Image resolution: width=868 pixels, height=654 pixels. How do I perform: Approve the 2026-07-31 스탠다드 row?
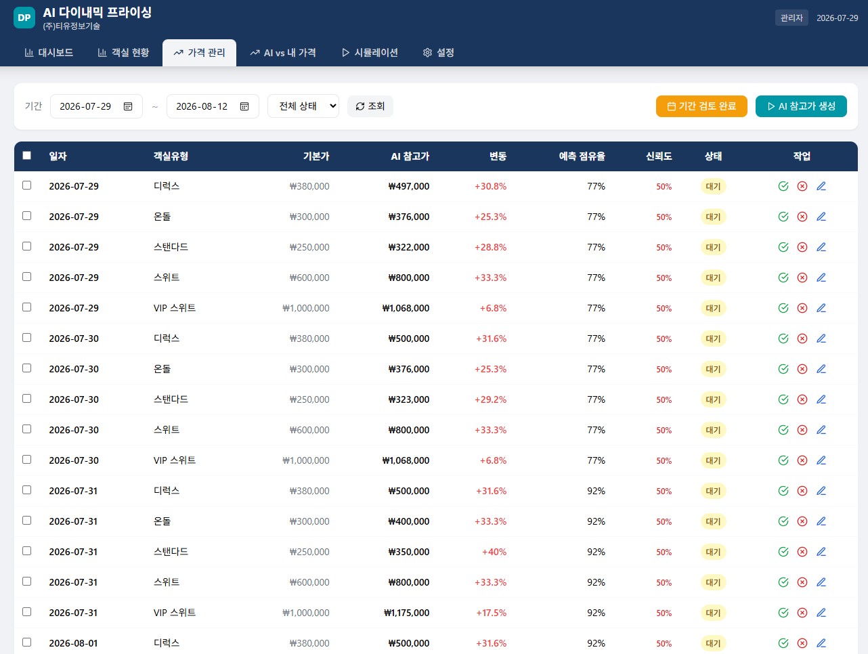point(783,552)
